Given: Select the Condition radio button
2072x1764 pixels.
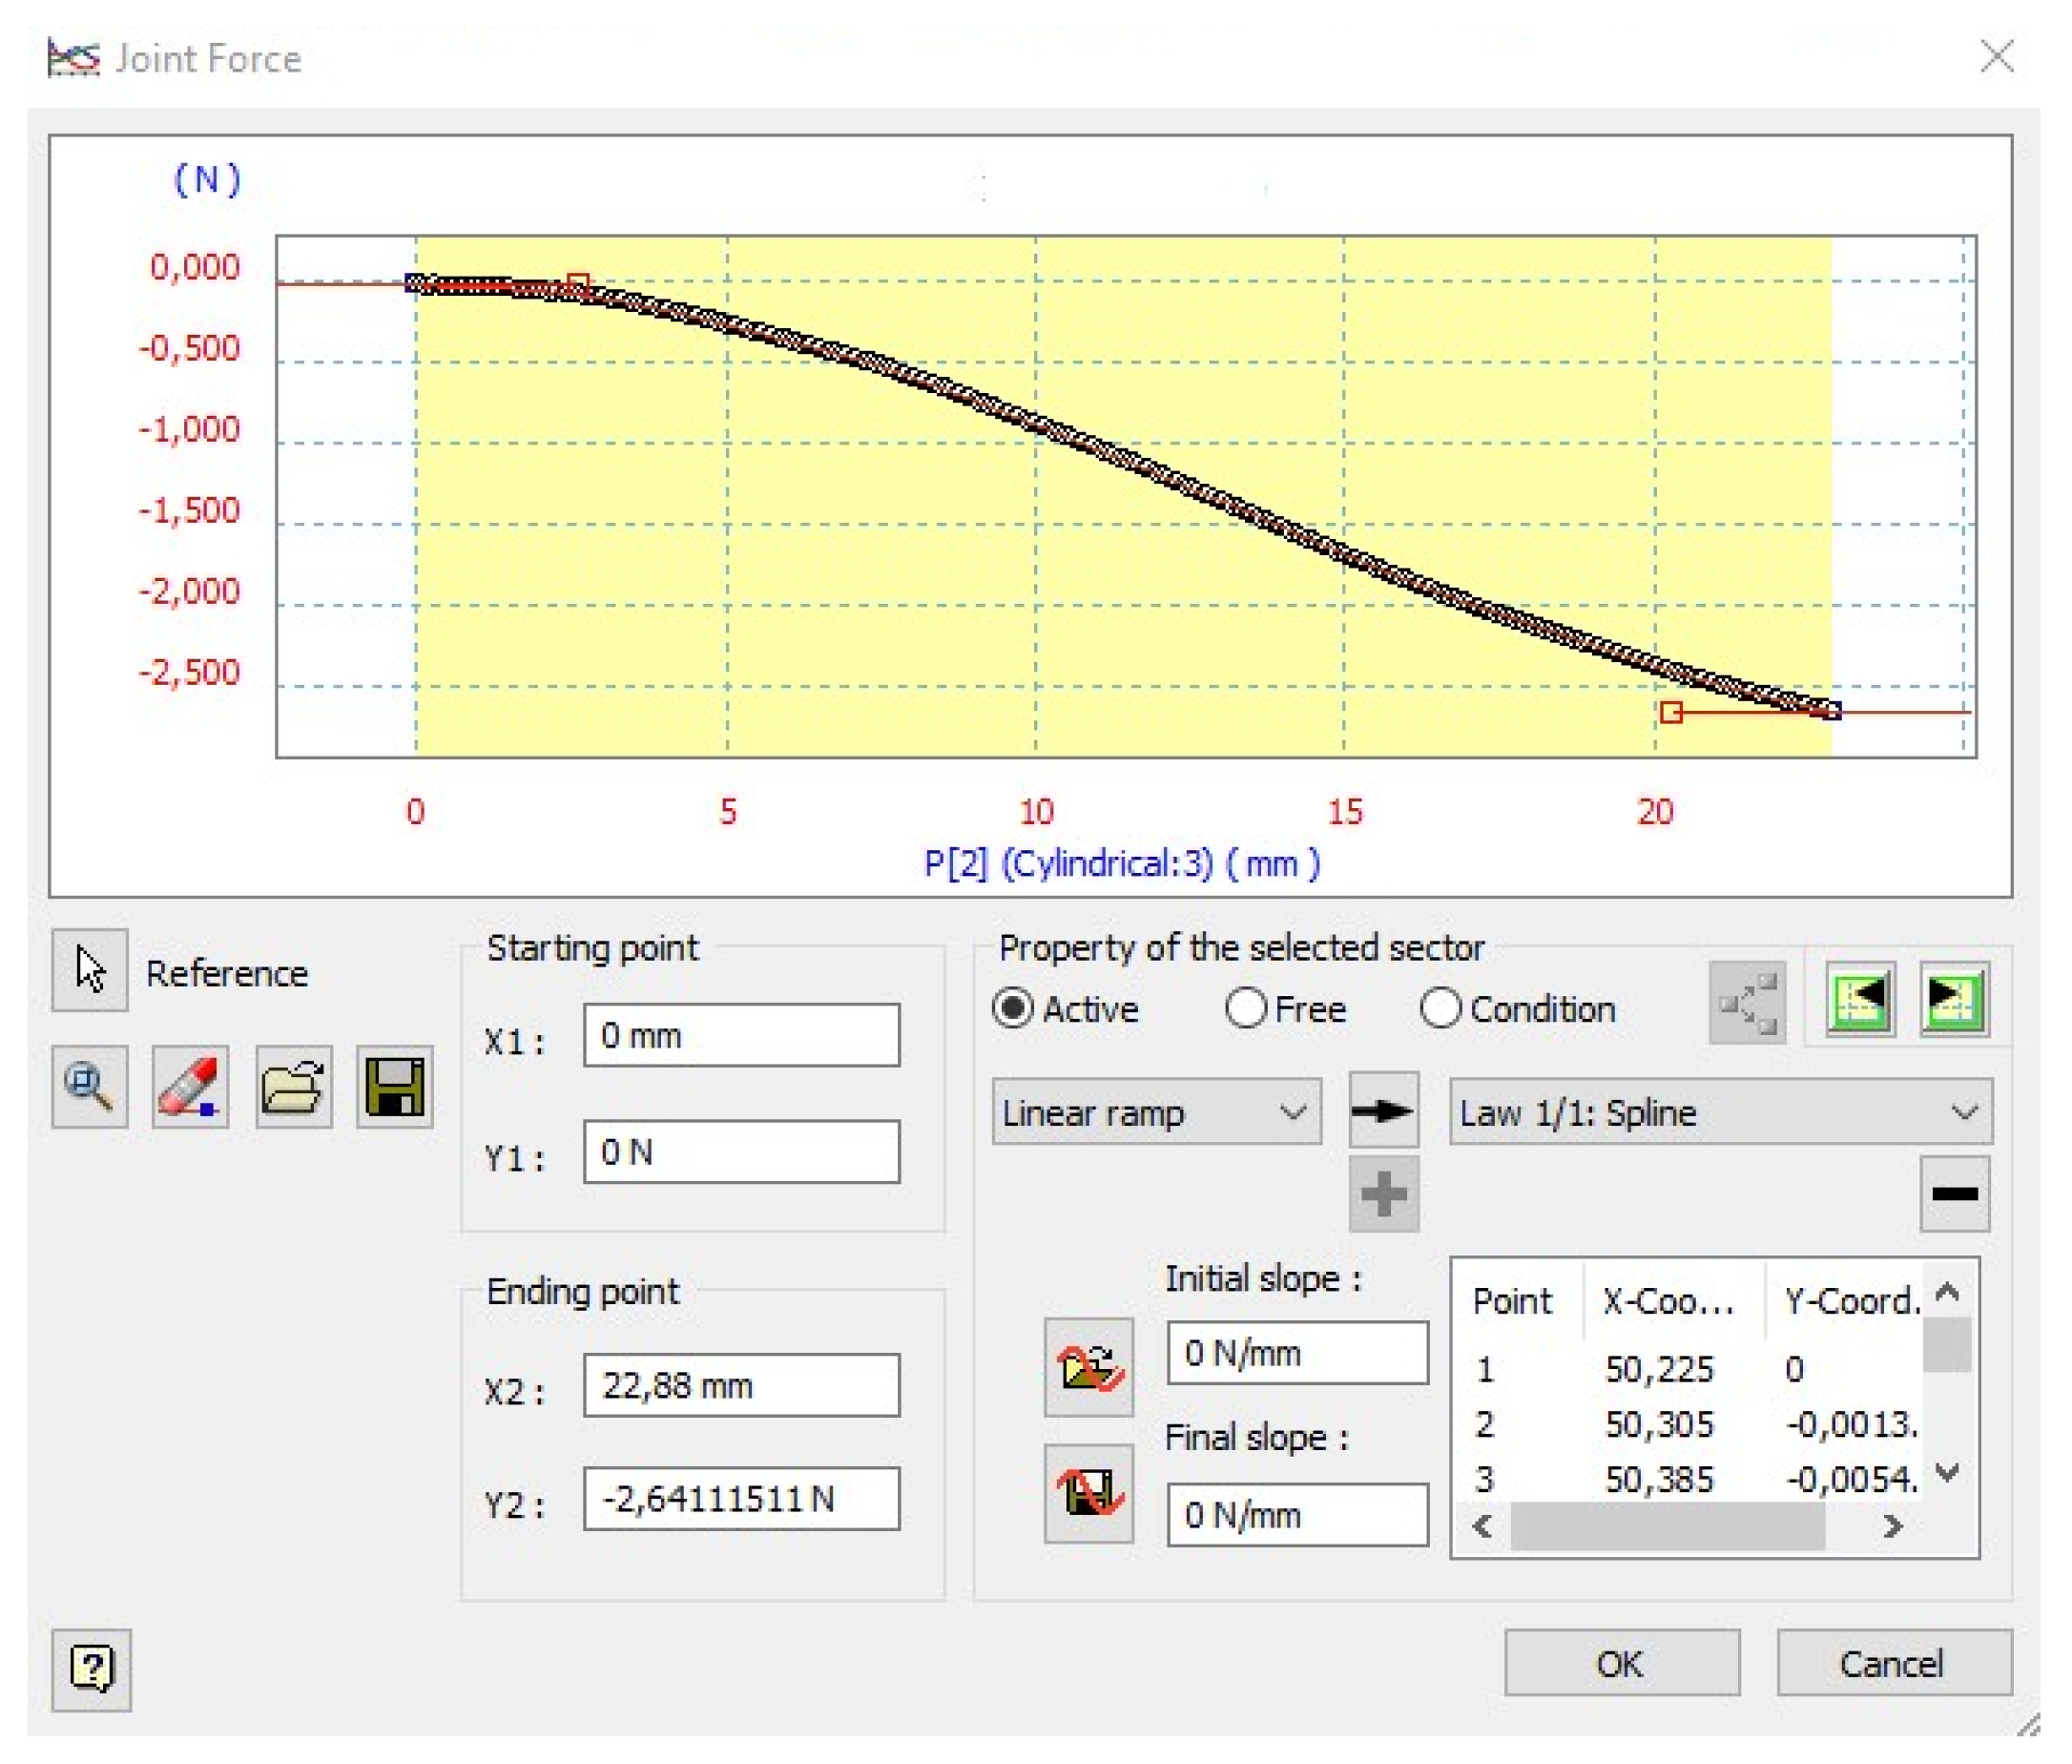Looking at the screenshot, I should coord(1440,1010).
